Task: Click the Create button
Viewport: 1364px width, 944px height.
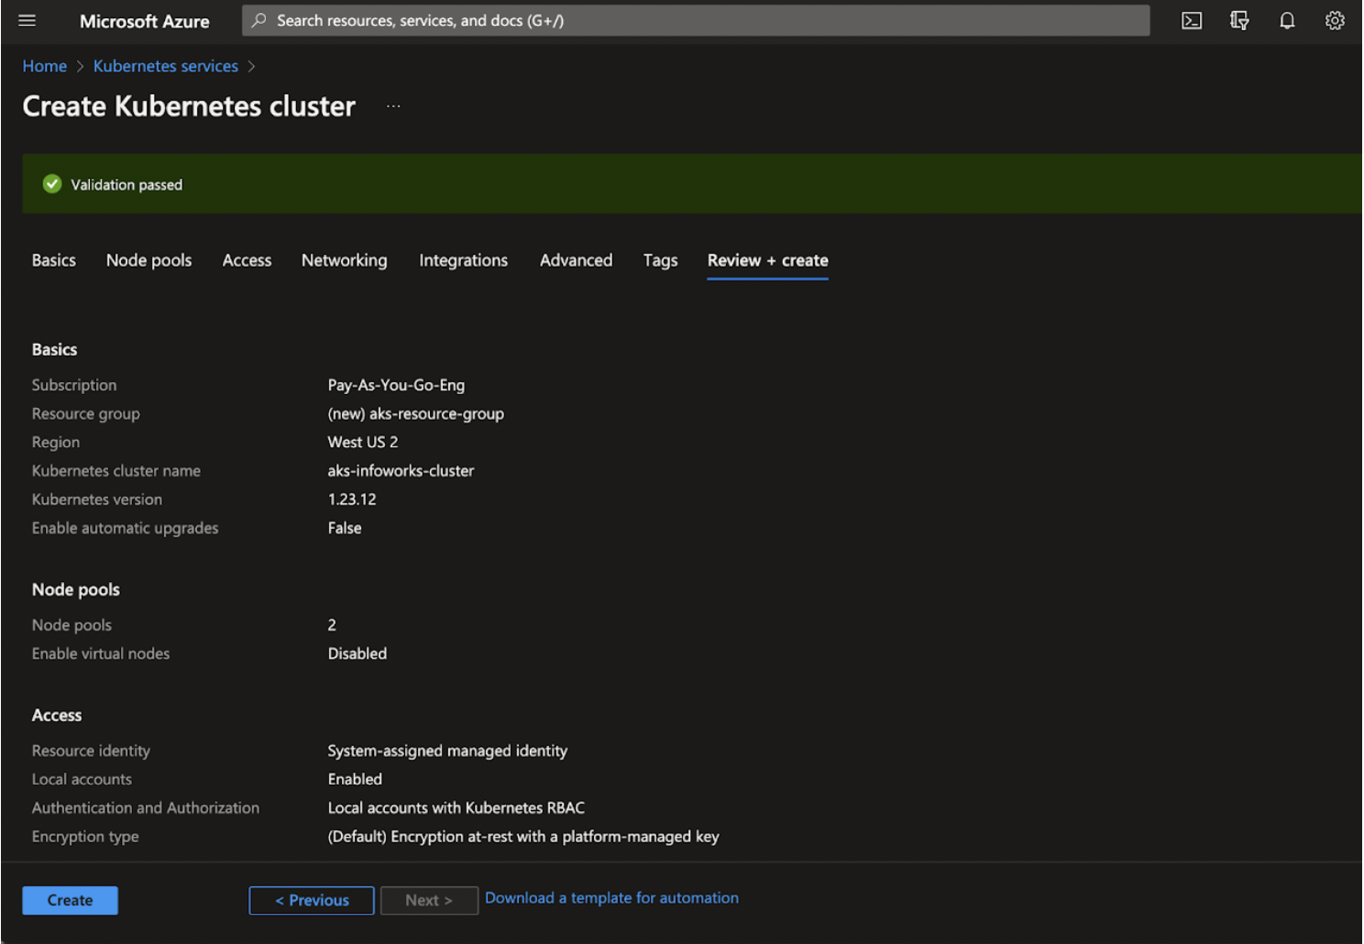Action: coord(71,900)
